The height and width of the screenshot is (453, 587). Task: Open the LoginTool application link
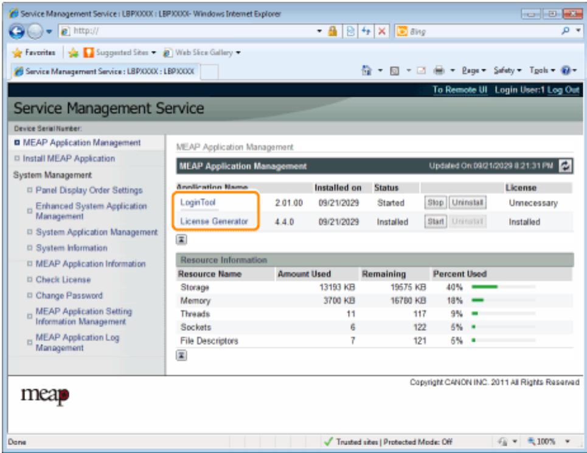tap(198, 202)
